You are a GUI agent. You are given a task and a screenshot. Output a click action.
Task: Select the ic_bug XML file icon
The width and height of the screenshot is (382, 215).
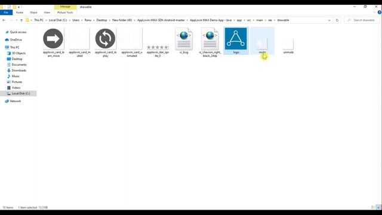[184, 39]
